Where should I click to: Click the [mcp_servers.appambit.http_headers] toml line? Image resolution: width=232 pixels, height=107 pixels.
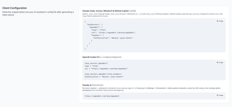(x=103, y=74)
